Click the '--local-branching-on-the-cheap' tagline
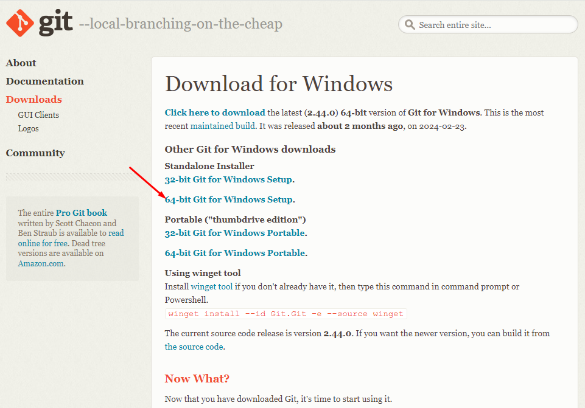Screen dimensions: 585x408 tap(181, 24)
